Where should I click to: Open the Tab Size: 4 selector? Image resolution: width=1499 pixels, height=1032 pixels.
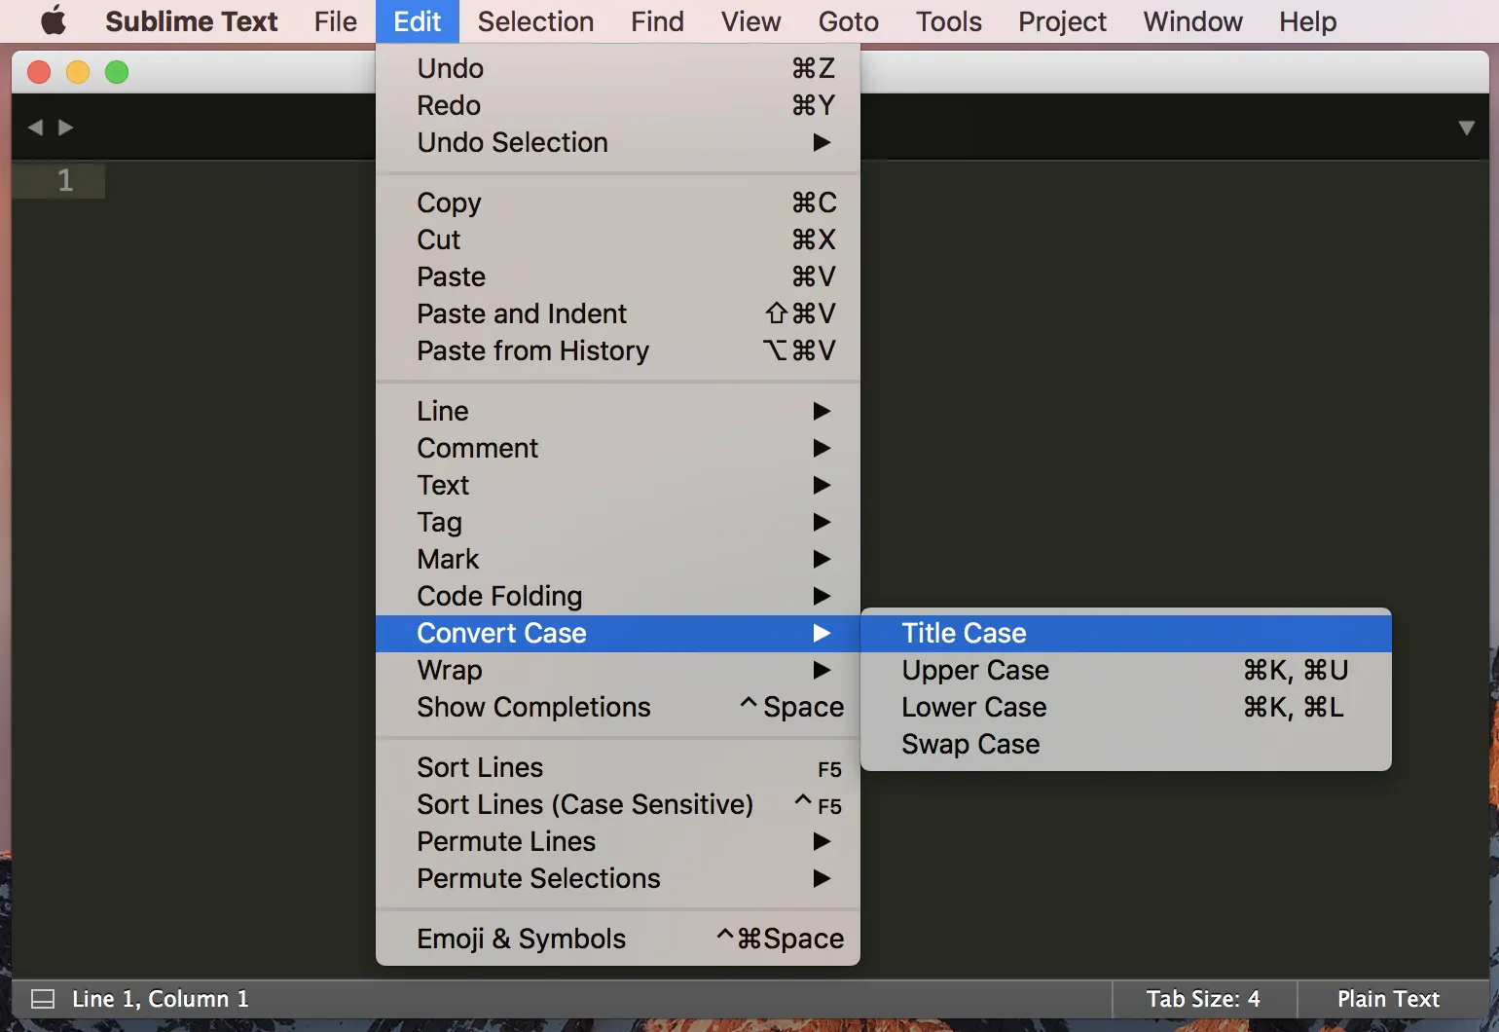pos(1203,999)
